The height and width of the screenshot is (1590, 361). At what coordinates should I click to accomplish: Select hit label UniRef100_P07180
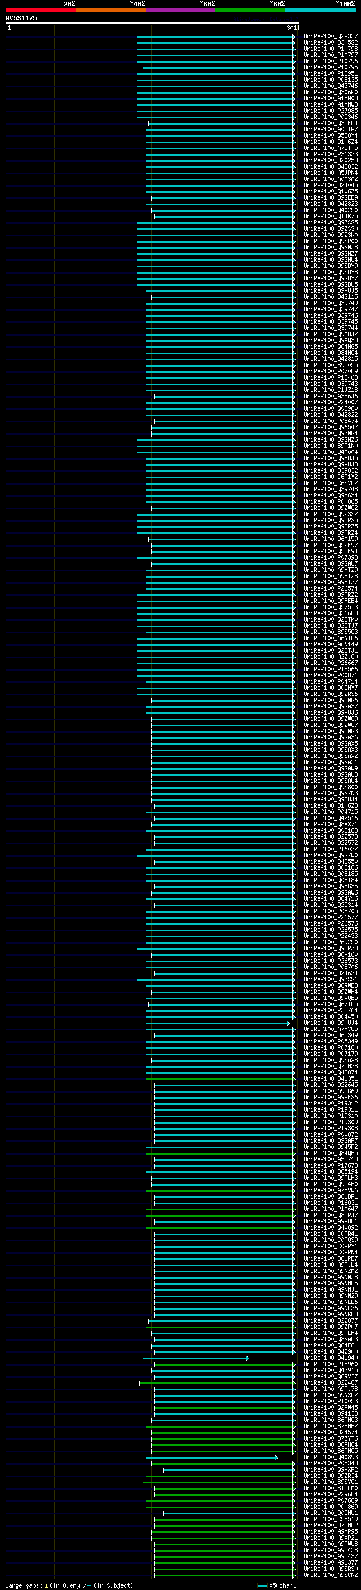click(x=331, y=1047)
